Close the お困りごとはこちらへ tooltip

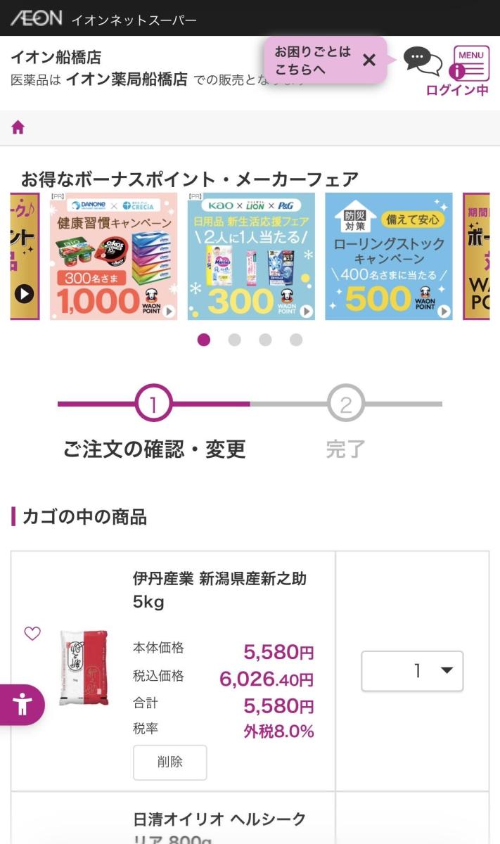(x=369, y=60)
